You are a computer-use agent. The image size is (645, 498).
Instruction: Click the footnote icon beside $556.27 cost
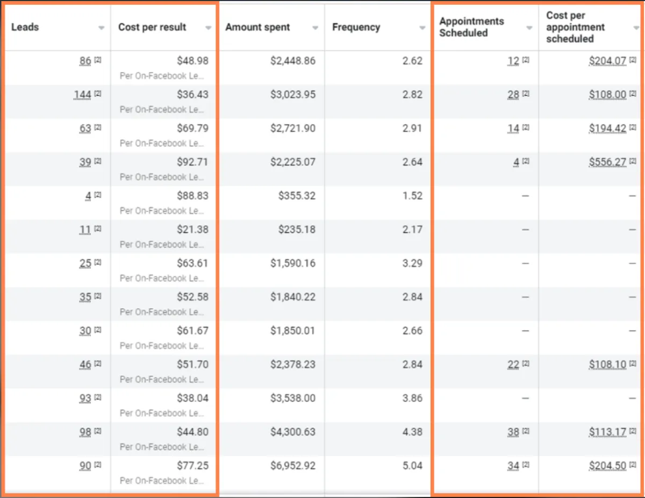633,161
